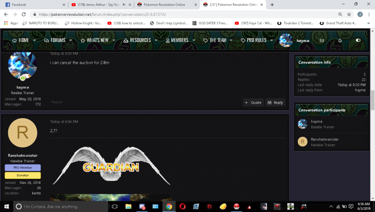
Task: Mute the James Arthur tab audio icon
Action: point(124,5)
